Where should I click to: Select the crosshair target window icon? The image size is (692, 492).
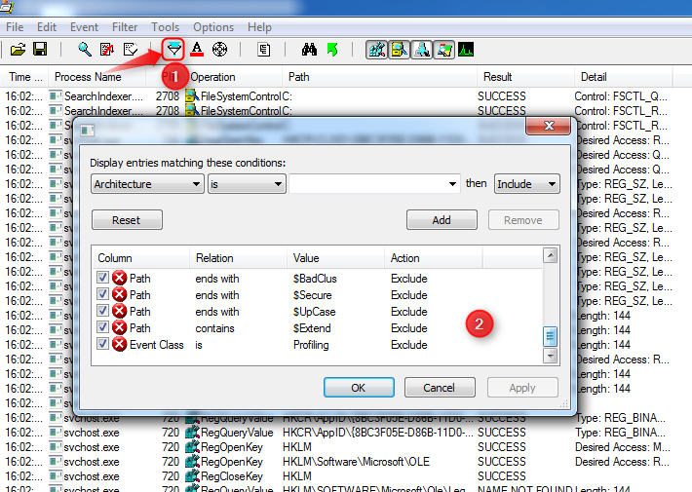219,50
